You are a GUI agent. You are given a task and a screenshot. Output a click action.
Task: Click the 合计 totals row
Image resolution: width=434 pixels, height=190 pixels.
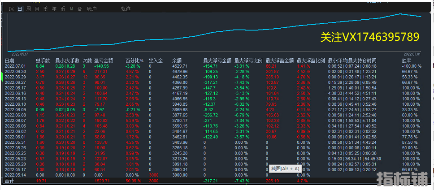point(9,181)
